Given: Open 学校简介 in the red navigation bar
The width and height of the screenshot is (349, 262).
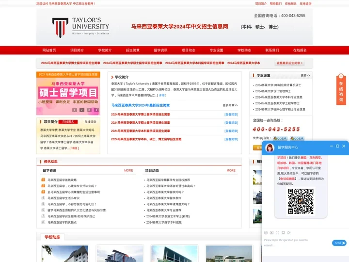Looking at the screenshot, I should [105, 50].
